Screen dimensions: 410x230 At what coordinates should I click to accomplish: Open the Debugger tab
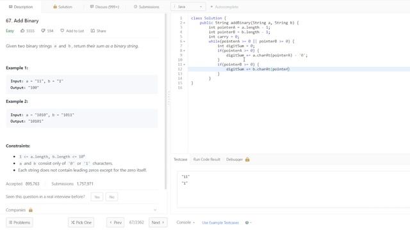(x=234, y=159)
